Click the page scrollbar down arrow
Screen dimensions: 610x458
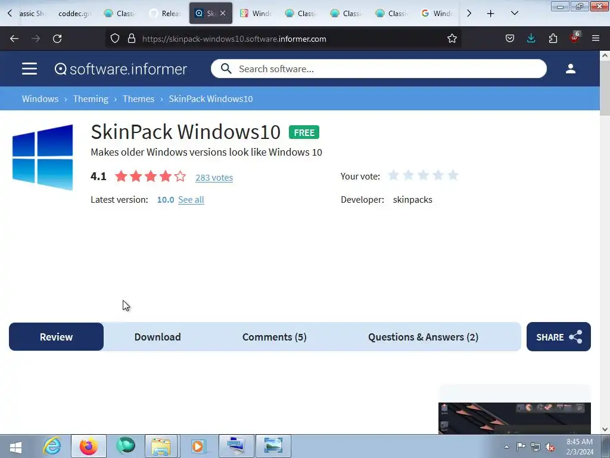pyautogui.click(x=605, y=429)
